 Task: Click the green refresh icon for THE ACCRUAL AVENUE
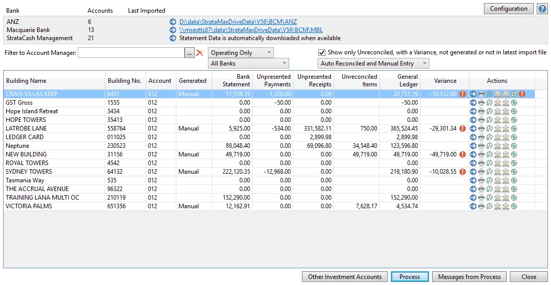tap(514, 188)
